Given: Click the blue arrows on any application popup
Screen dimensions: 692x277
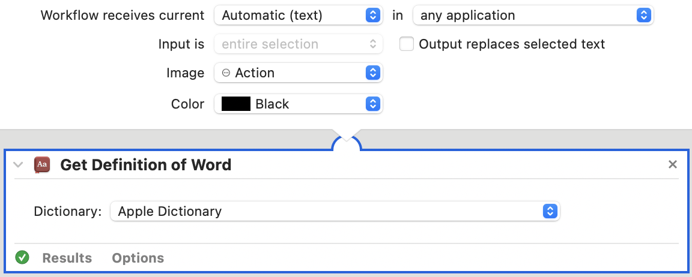Looking at the screenshot, I should coord(644,16).
